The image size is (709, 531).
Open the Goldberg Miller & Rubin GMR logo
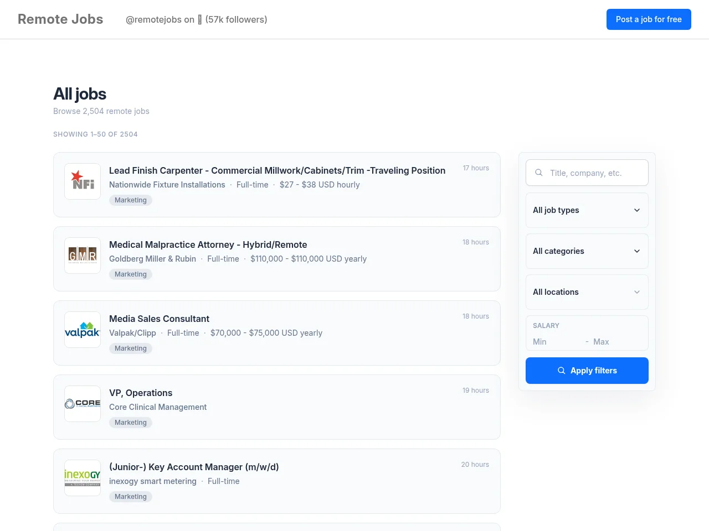[x=83, y=256]
